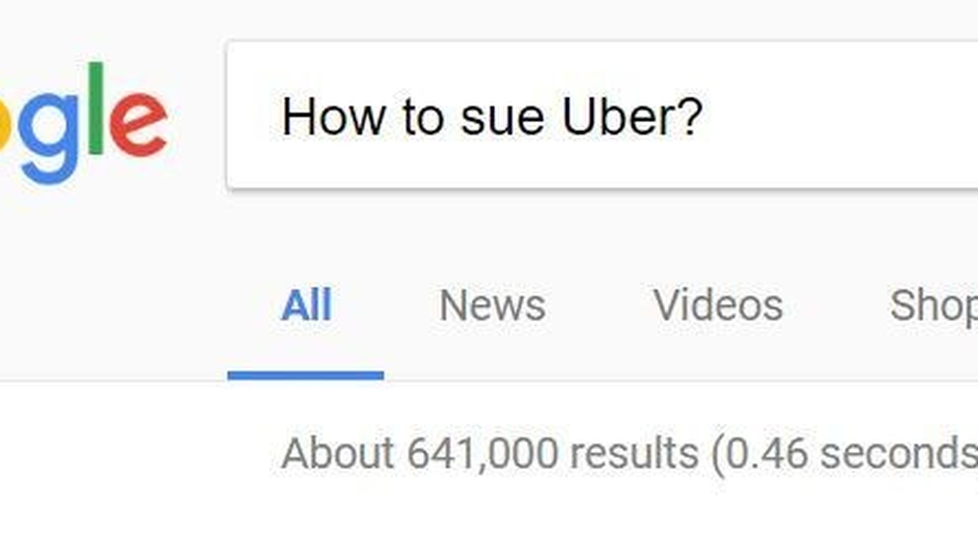Open the News tab
Screen dimensions: 978x550
(492, 306)
